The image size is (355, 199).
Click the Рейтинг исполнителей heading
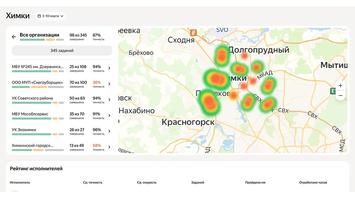click(x=36, y=169)
